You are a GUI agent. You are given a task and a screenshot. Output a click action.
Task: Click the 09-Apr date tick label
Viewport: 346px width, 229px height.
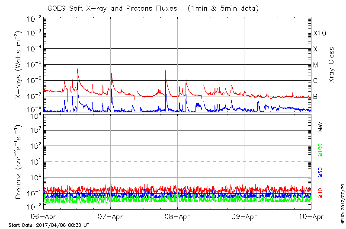[244, 217]
